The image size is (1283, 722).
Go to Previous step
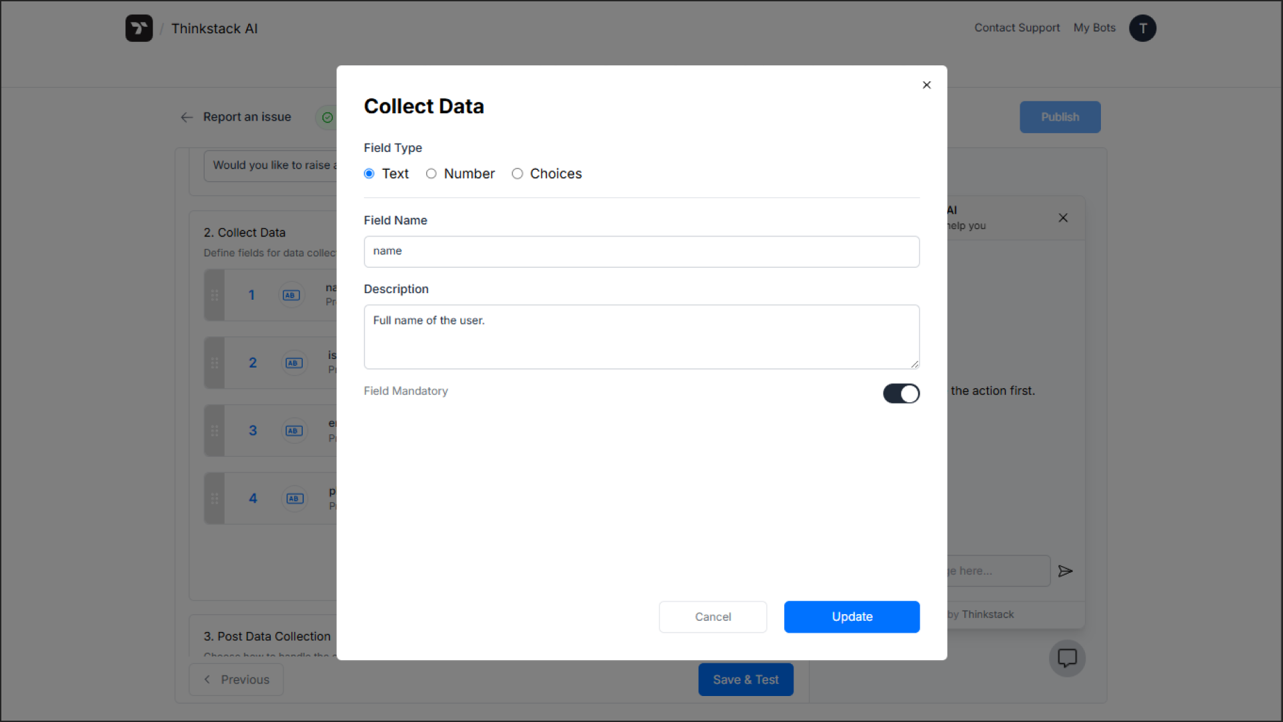[x=236, y=679]
